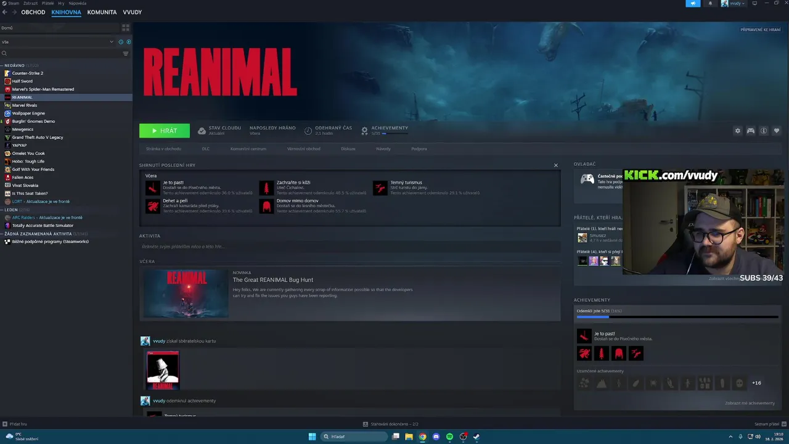Image resolution: width=789 pixels, height=444 pixels.
Task: Open the announcements megaphone button
Action: click(x=693, y=4)
